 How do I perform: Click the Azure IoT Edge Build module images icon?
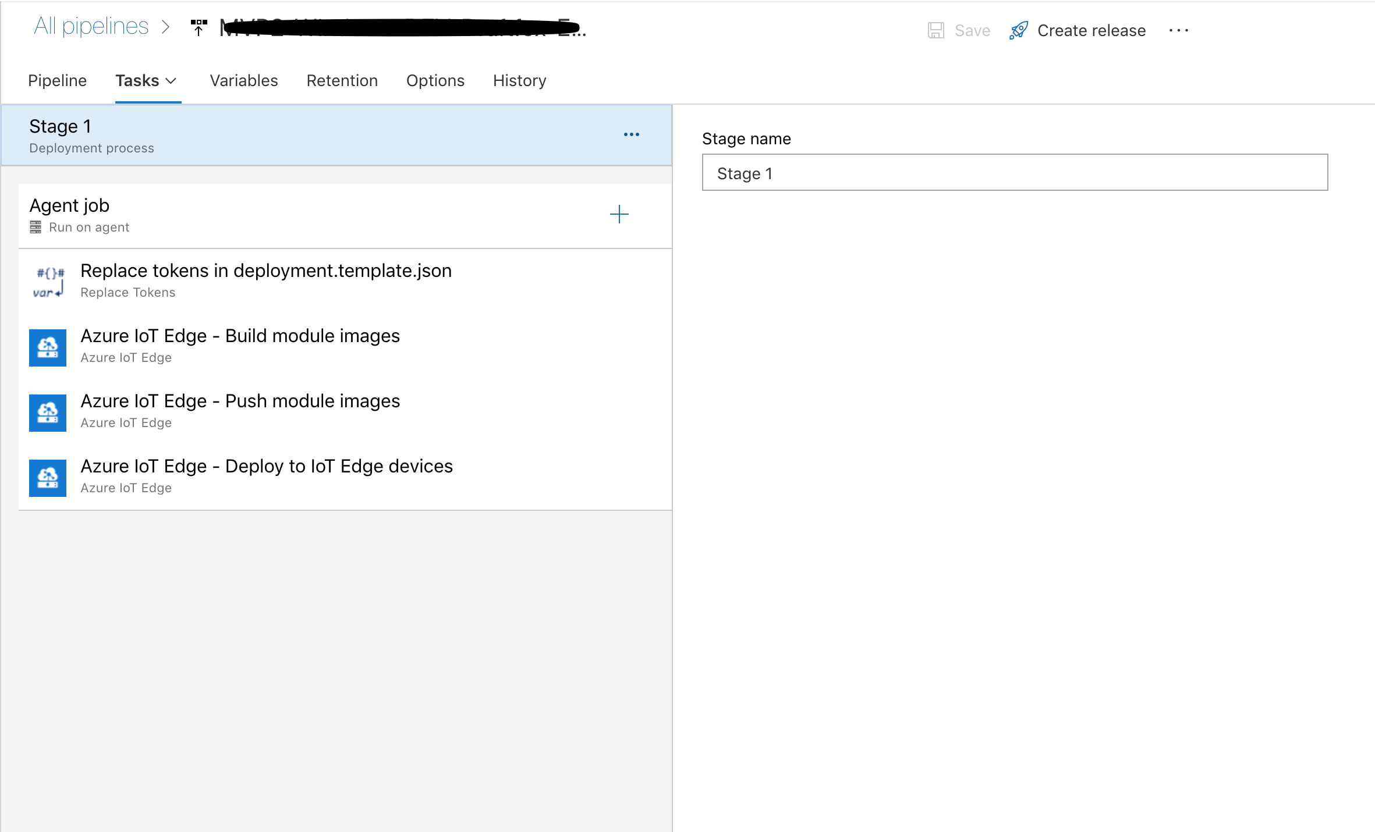click(48, 347)
